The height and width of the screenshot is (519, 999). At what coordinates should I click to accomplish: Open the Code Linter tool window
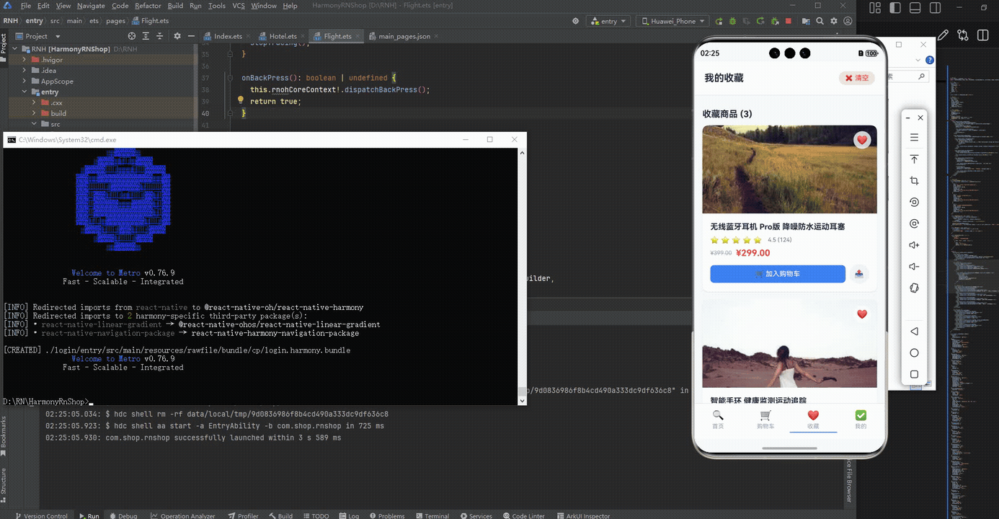click(x=523, y=515)
